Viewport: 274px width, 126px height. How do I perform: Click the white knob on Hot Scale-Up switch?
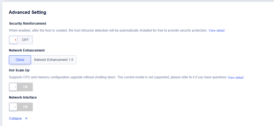[14, 87]
